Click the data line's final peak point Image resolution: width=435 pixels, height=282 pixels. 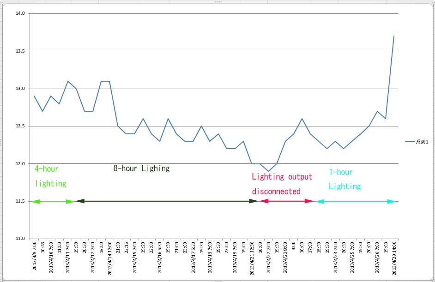393,36
